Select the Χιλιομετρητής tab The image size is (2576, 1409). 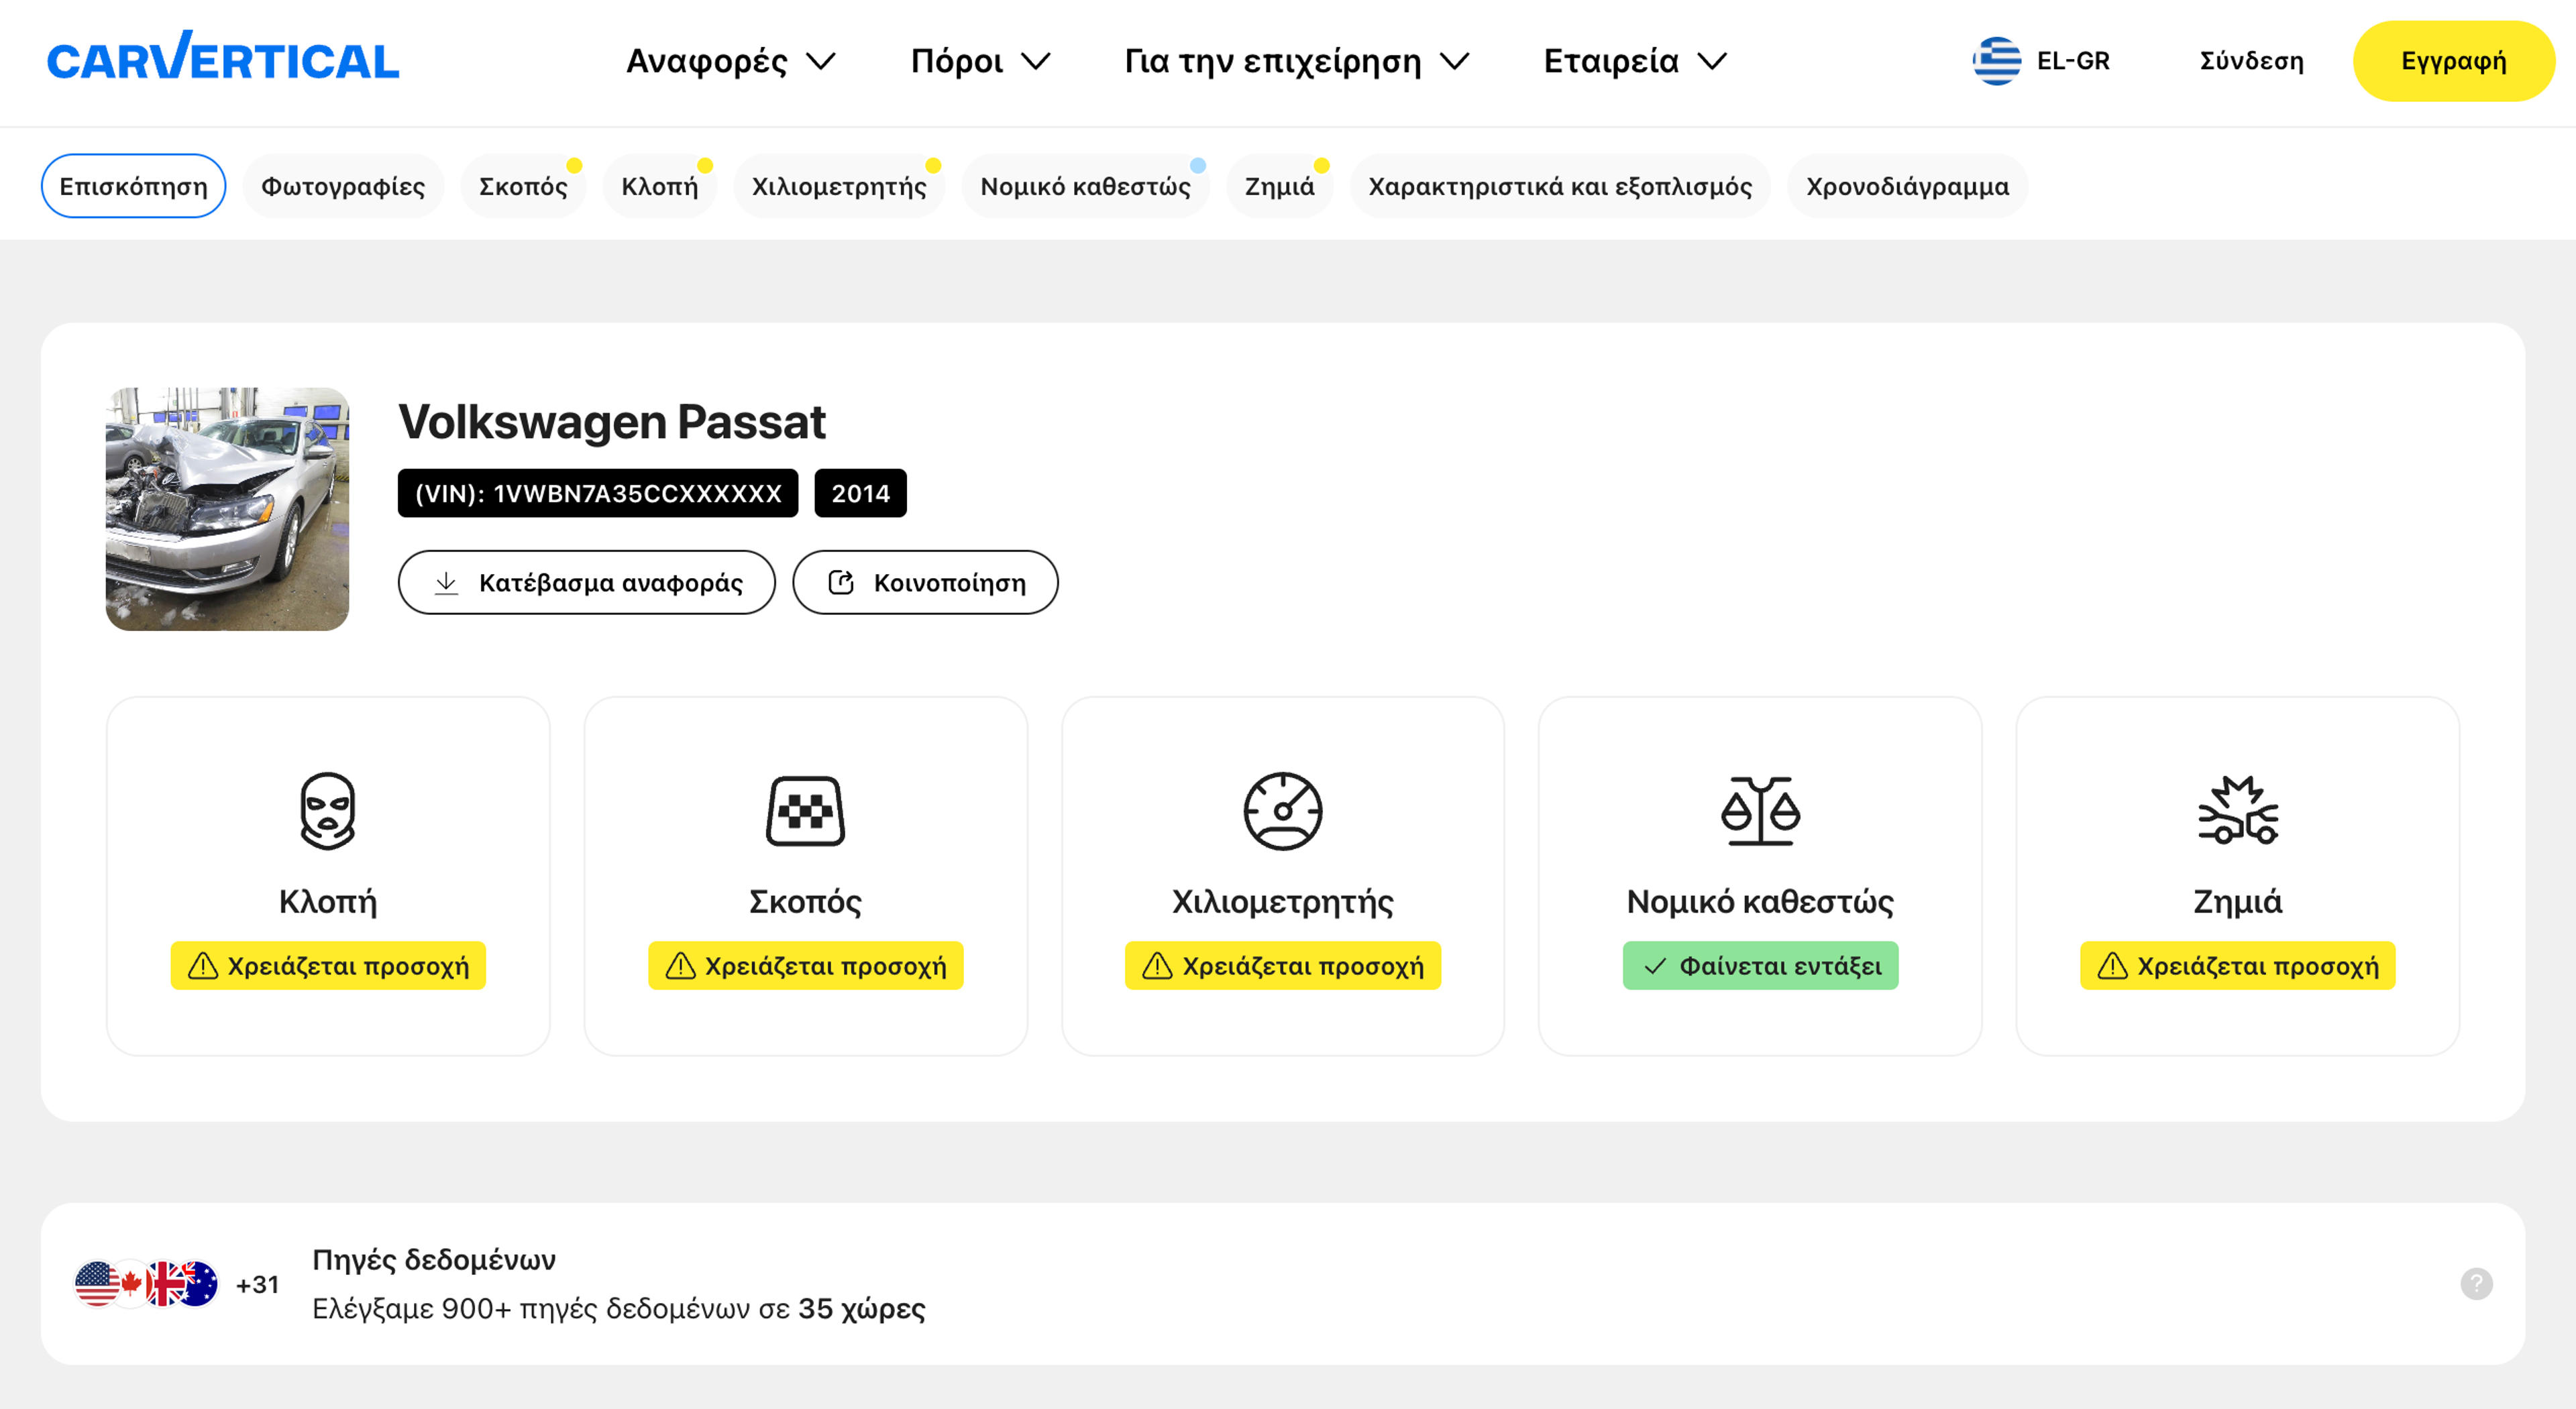[x=838, y=186]
